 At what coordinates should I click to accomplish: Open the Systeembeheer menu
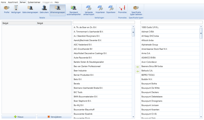point(34,2)
